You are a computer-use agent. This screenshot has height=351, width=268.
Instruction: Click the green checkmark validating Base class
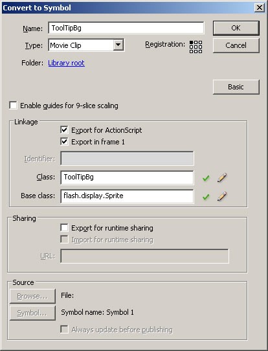click(206, 197)
